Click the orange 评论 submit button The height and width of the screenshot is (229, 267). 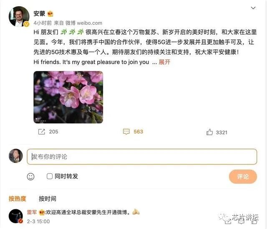click(243, 177)
